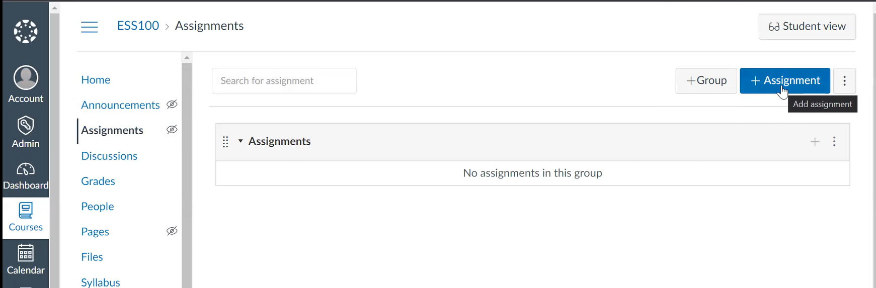Open the Account avatar in global navigation
Viewport: 876px width, 288px height.
point(26,78)
